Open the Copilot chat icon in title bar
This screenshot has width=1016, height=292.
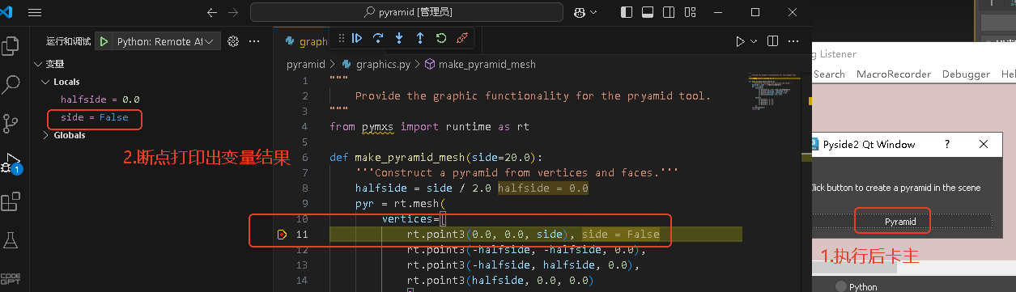coord(580,12)
